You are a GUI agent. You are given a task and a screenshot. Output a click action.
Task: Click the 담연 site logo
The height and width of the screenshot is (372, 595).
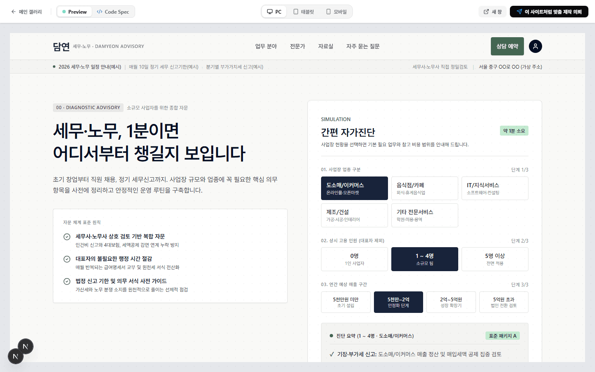pyautogui.click(x=61, y=47)
